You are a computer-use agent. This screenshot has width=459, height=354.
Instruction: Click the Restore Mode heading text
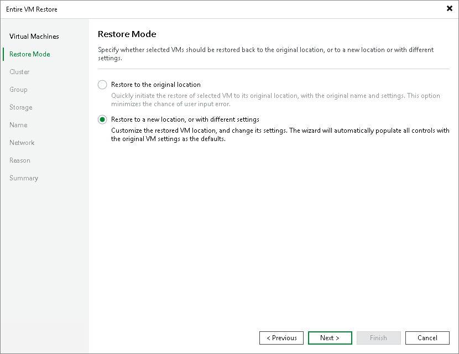(127, 34)
